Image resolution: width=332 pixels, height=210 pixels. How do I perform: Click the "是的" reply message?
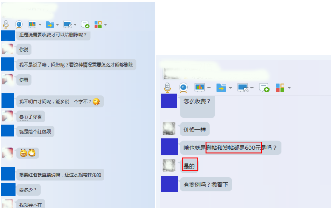tap(190, 166)
